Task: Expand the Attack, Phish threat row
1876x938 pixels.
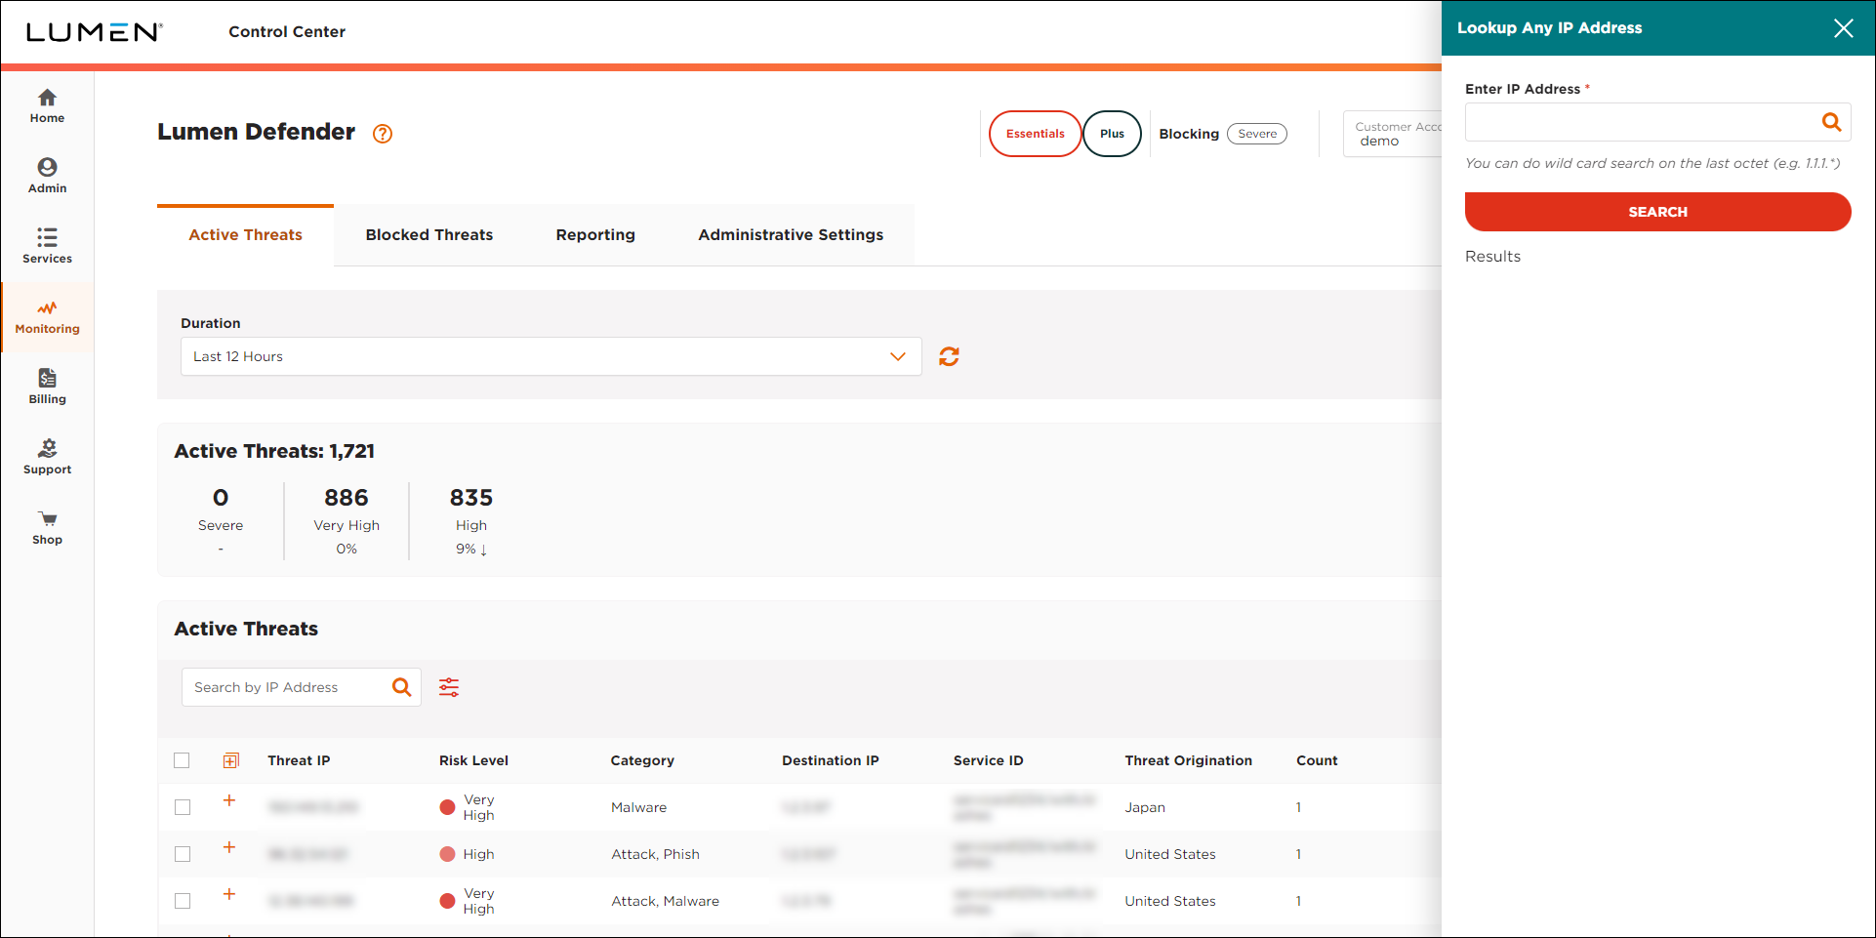Action: [x=229, y=847]
